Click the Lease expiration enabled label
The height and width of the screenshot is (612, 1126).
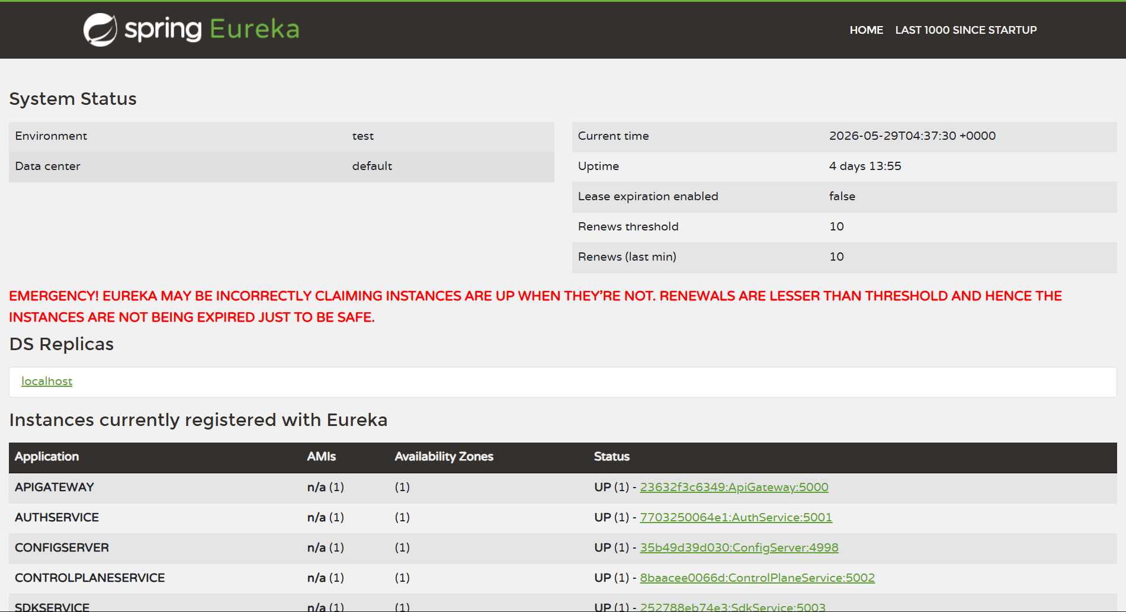click(648, 196)
